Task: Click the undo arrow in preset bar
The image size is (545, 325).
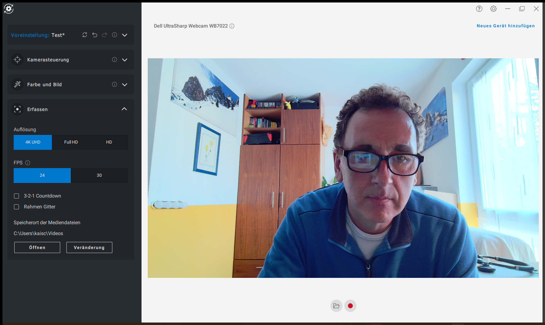Action: (95, 35)
